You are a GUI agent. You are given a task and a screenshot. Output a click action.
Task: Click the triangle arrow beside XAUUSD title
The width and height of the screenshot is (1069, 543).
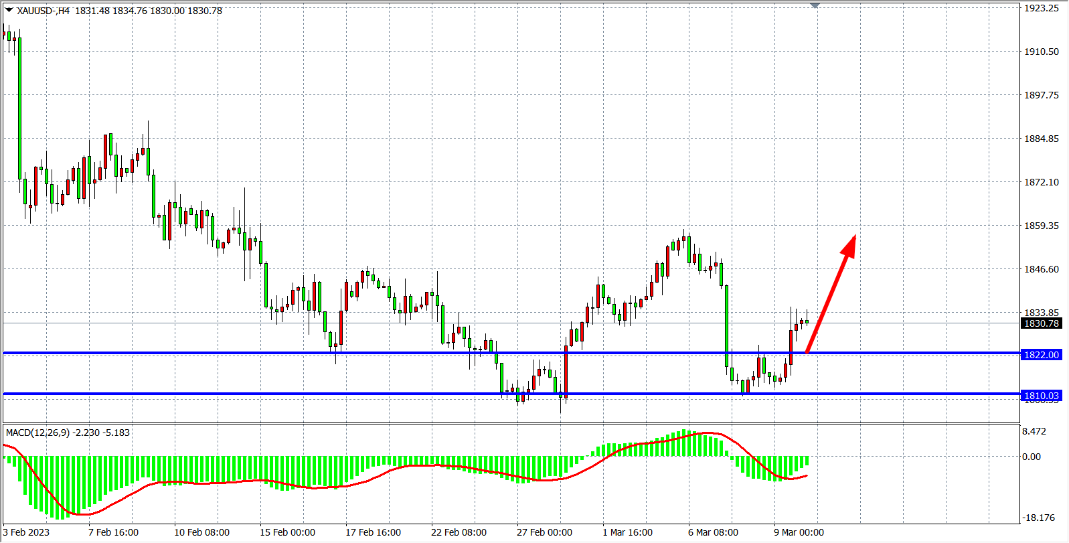pyautogui.click(x=9, y=10)
